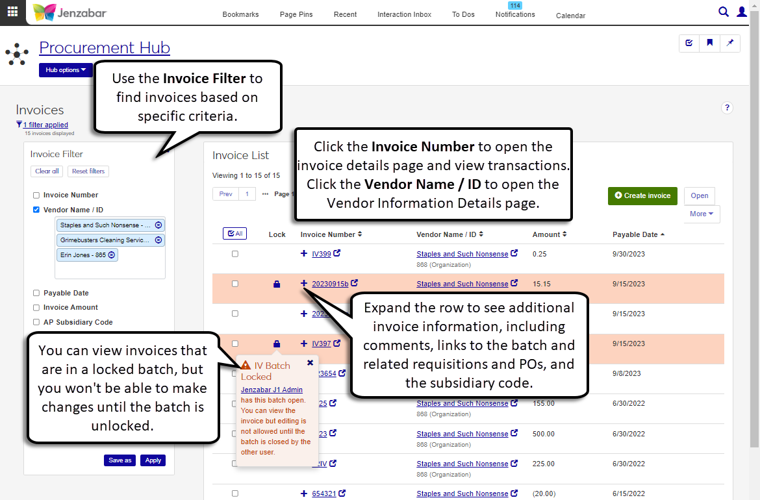Remove the Staples and Such Nonsense filter chip

158,225
